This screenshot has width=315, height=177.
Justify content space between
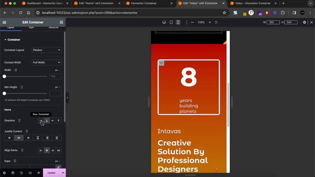[x=38, y=138]
